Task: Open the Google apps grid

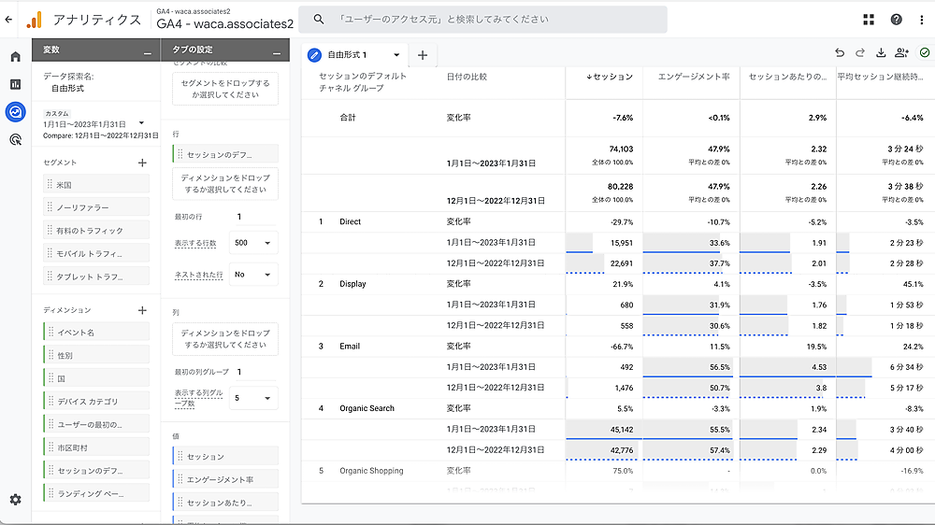Action: (x=869, y=20)
